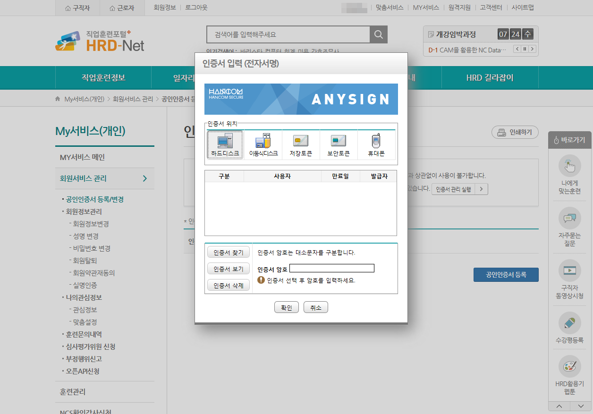
Task: Click the HRD-Net logo
Action: 100,41
